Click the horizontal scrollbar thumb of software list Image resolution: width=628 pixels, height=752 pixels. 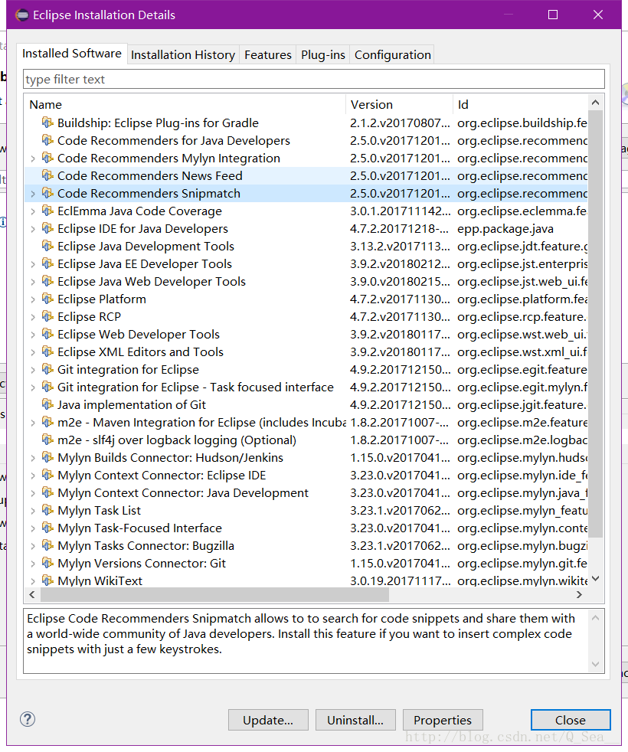(214, 595)
